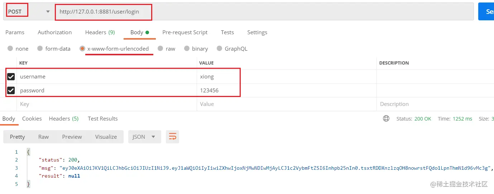Toggle the wrap lines icon

[x=173, y=137]
